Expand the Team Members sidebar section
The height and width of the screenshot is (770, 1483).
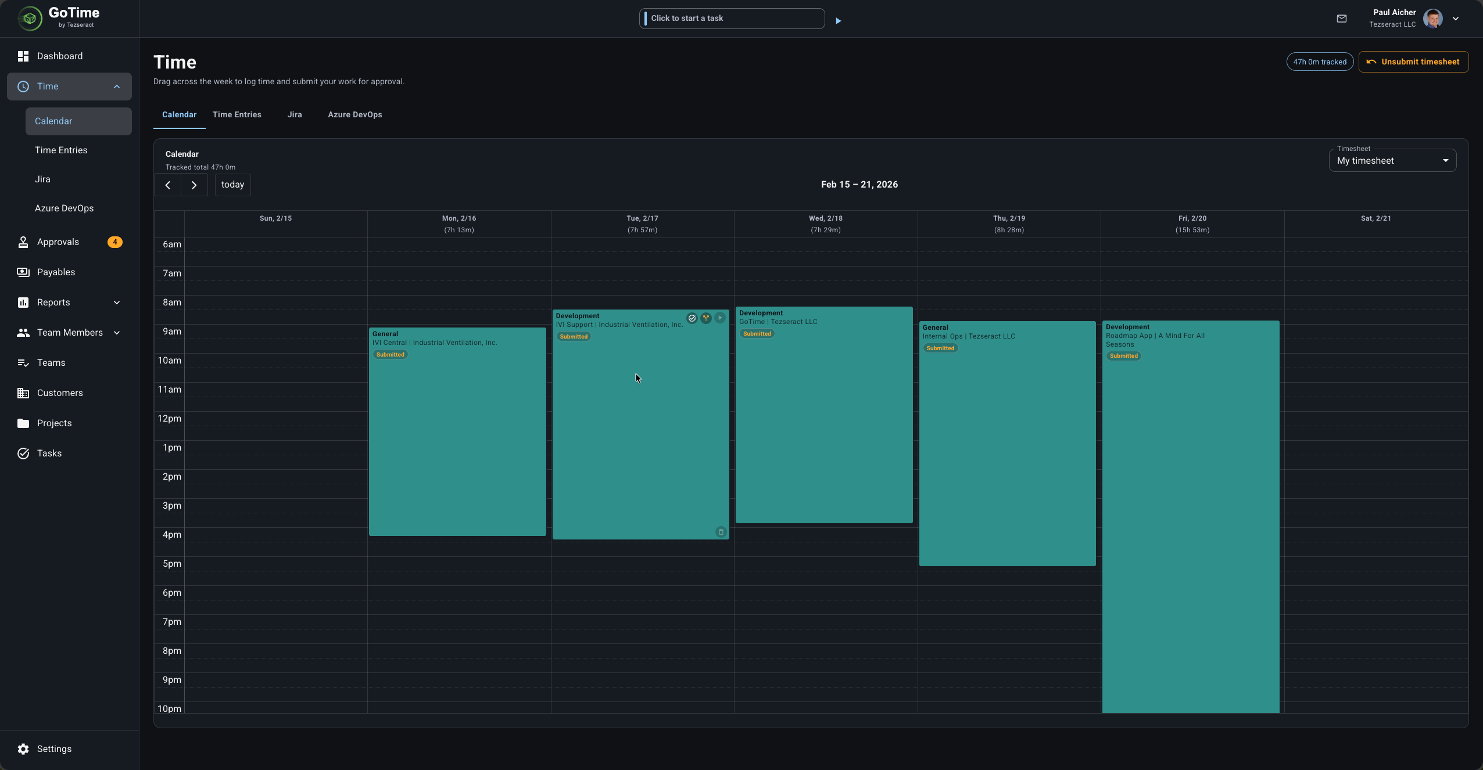[117, 333]
